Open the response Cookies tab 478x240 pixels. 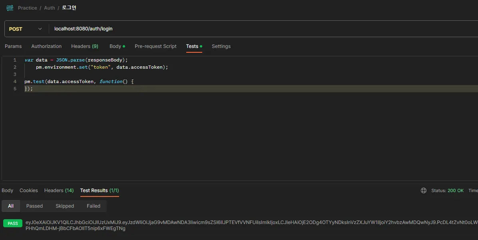coord(29,190)
